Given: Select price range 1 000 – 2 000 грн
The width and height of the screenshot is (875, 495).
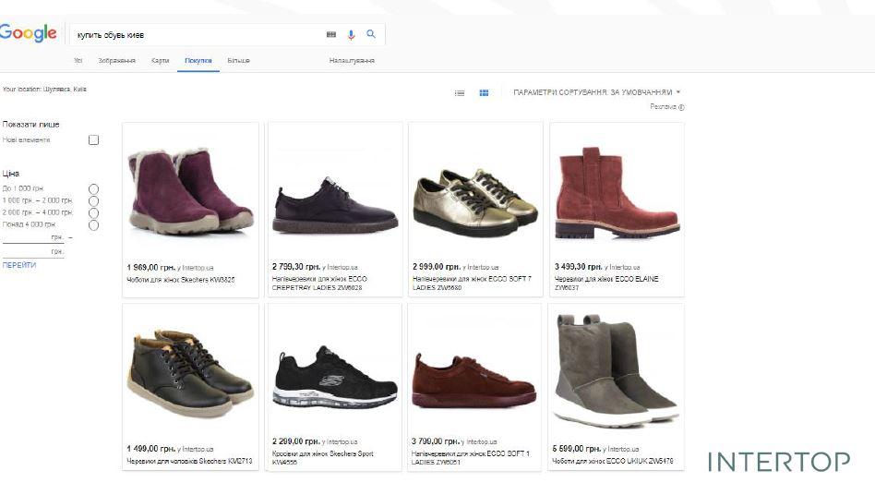Looking at the screenshot, I should tap(93, 200).
